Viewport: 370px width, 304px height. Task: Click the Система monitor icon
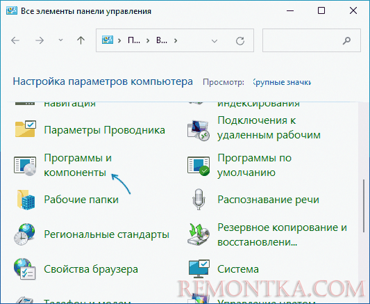click(x=199, y=269)
